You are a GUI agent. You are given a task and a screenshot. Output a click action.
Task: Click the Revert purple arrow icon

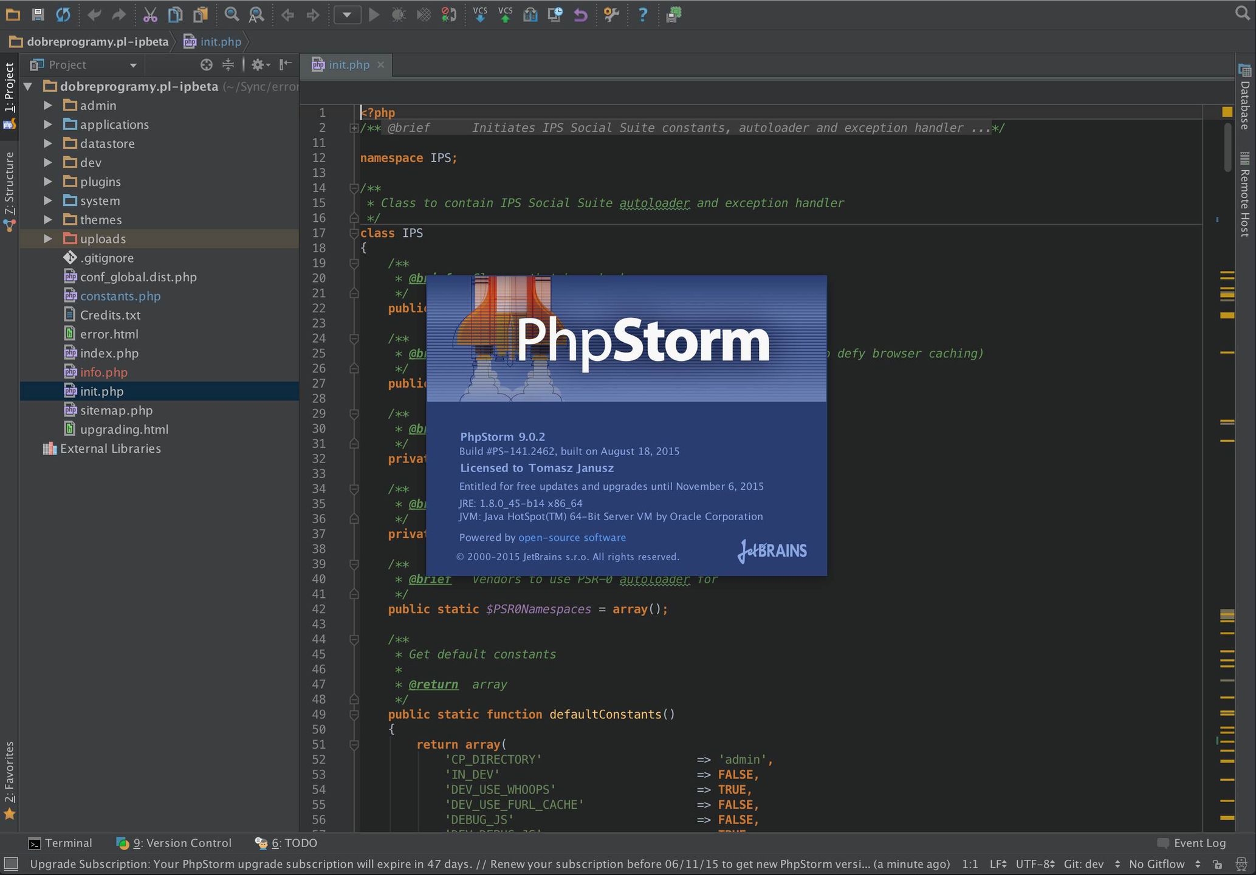(x=581, y=14)
